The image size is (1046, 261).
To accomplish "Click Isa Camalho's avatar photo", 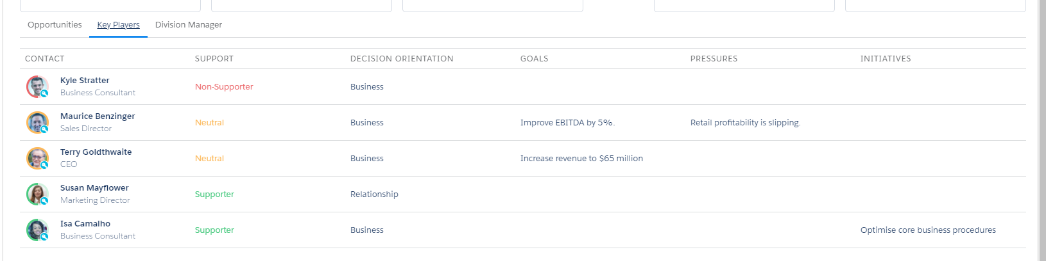I will pos(37,230).
